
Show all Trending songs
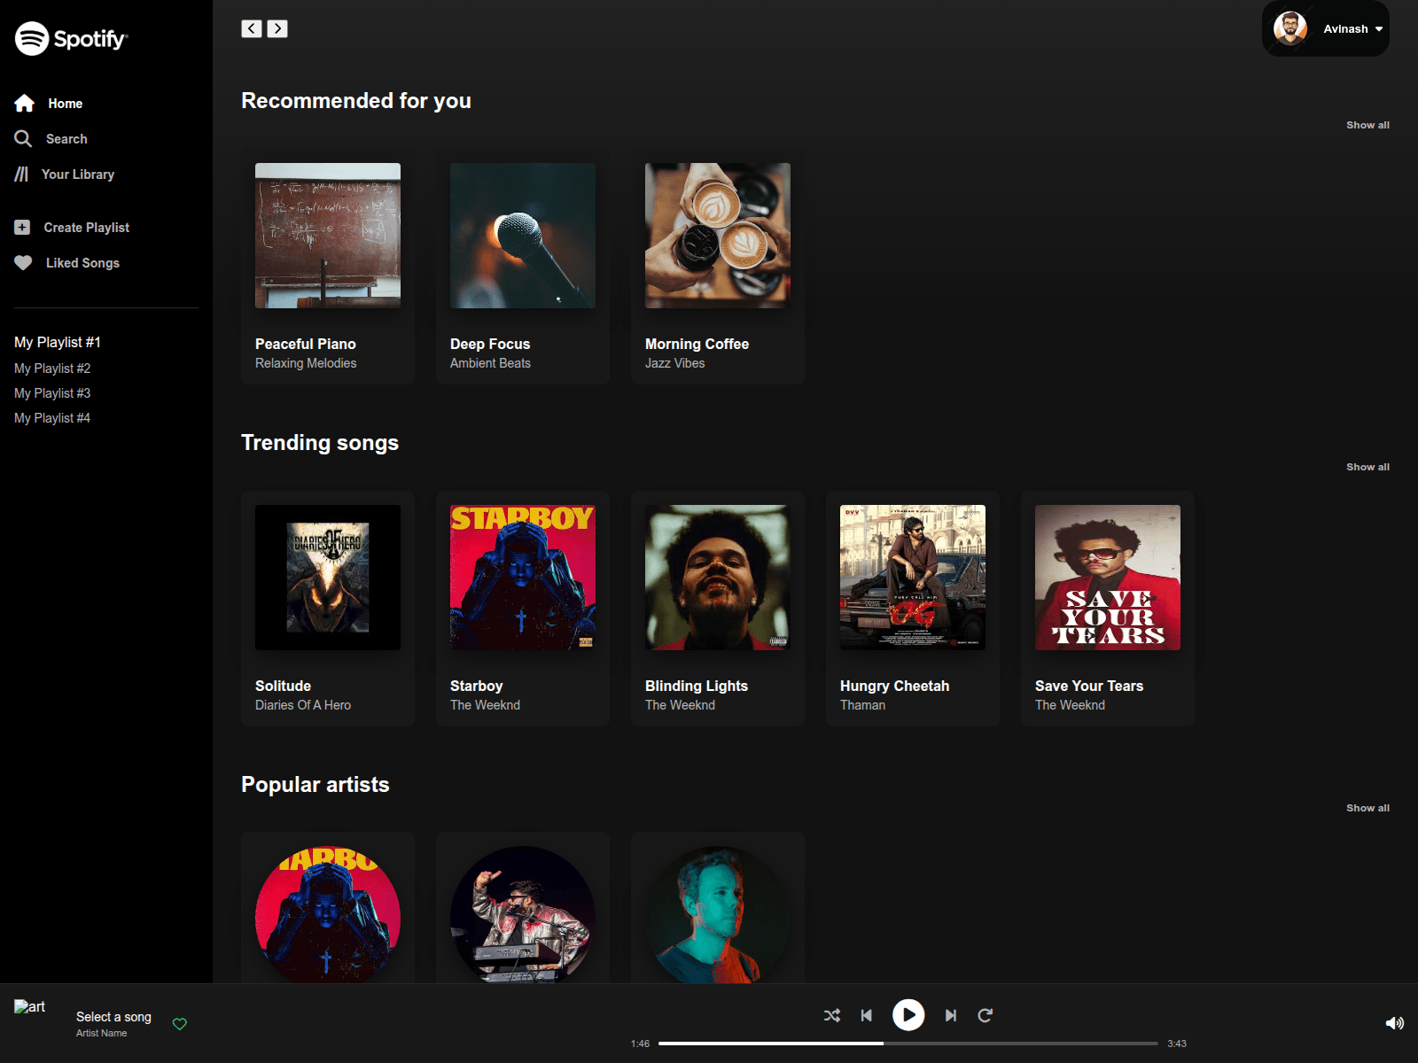click(1367, 467)
